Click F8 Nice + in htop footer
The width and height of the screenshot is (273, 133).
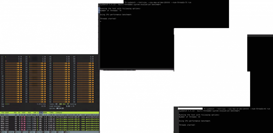point(53,132)
